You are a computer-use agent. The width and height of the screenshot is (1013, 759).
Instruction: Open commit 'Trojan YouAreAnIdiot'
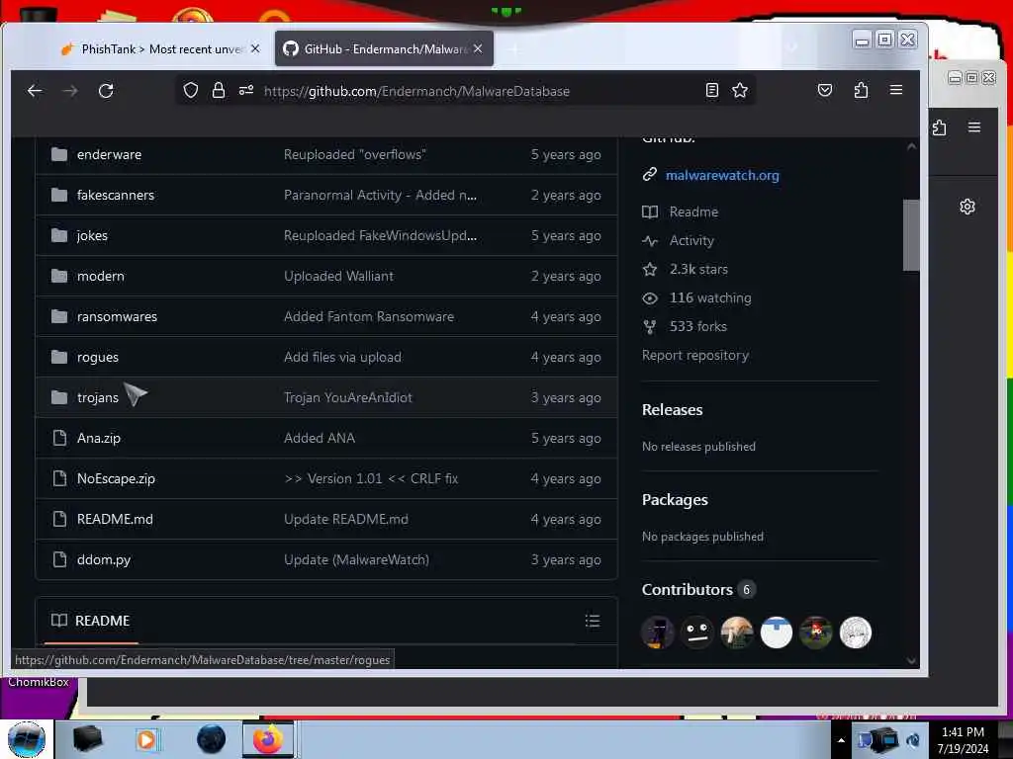click(347, 397)
